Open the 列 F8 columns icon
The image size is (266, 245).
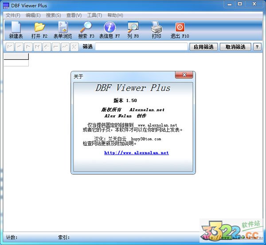point(133,27)
